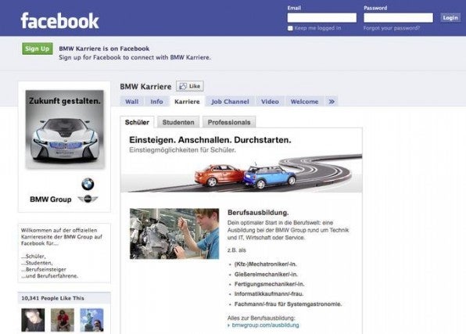Click the MINI wings logo
Viewport: 466px width, 334px height.
click(88, 199)
